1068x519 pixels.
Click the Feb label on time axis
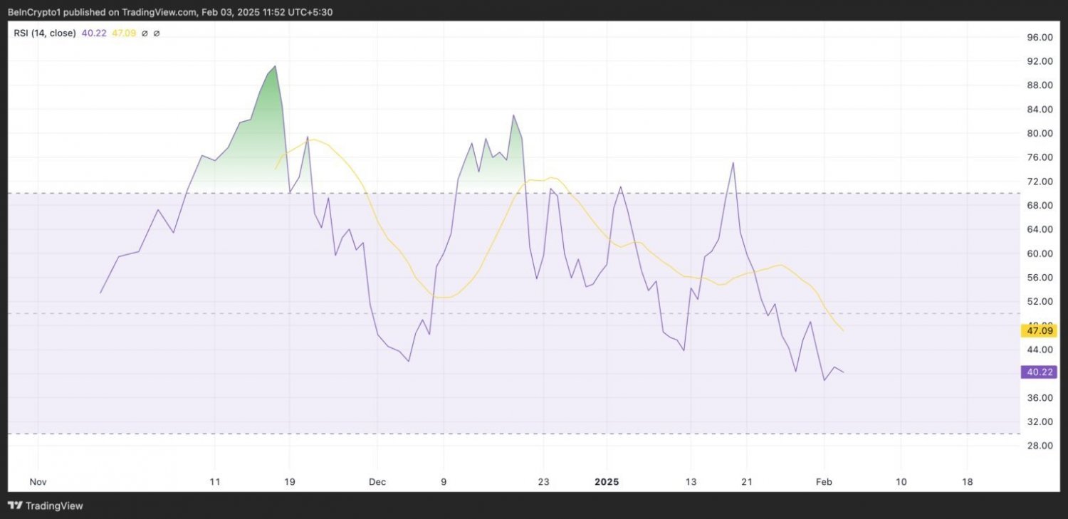click(824, 482)
